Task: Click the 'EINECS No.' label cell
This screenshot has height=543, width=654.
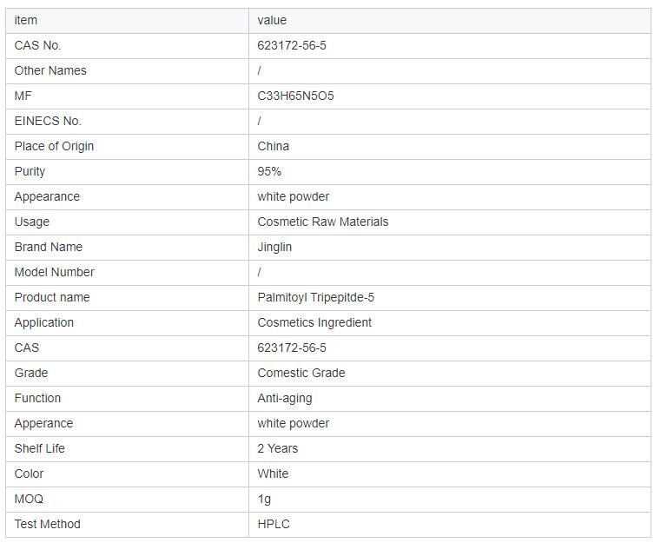Action: (x=48, y=121)
